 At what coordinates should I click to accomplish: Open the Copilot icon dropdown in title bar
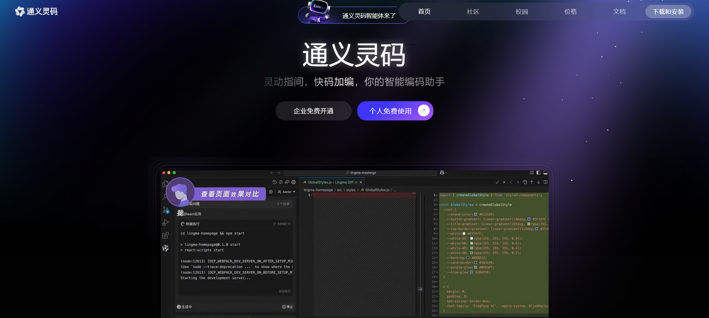pos(443,172)
